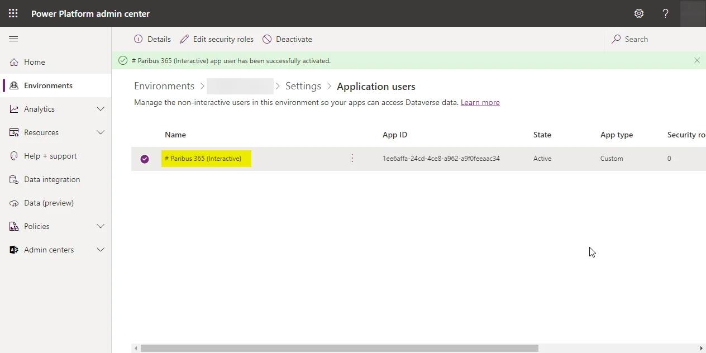Screen dimensions: 706x353
Task: Click the Power Platform admin center title
Action: [90, 13]
